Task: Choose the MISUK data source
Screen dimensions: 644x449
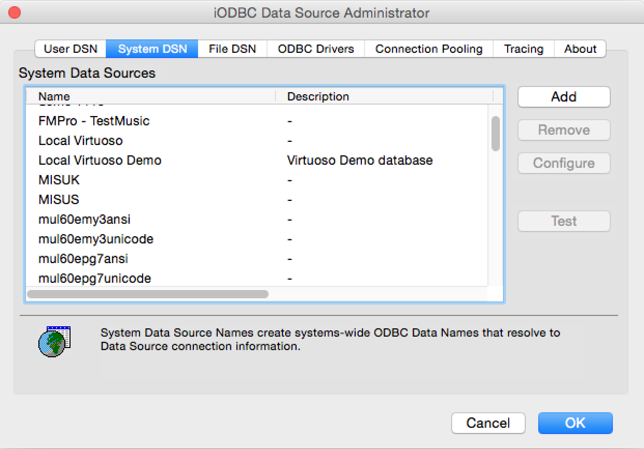Action: click(257, 180)
